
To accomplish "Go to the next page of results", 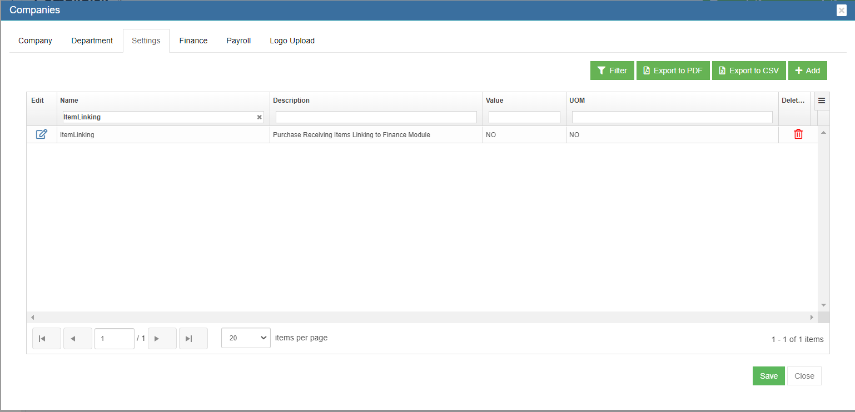I will [x=162, y=338].
